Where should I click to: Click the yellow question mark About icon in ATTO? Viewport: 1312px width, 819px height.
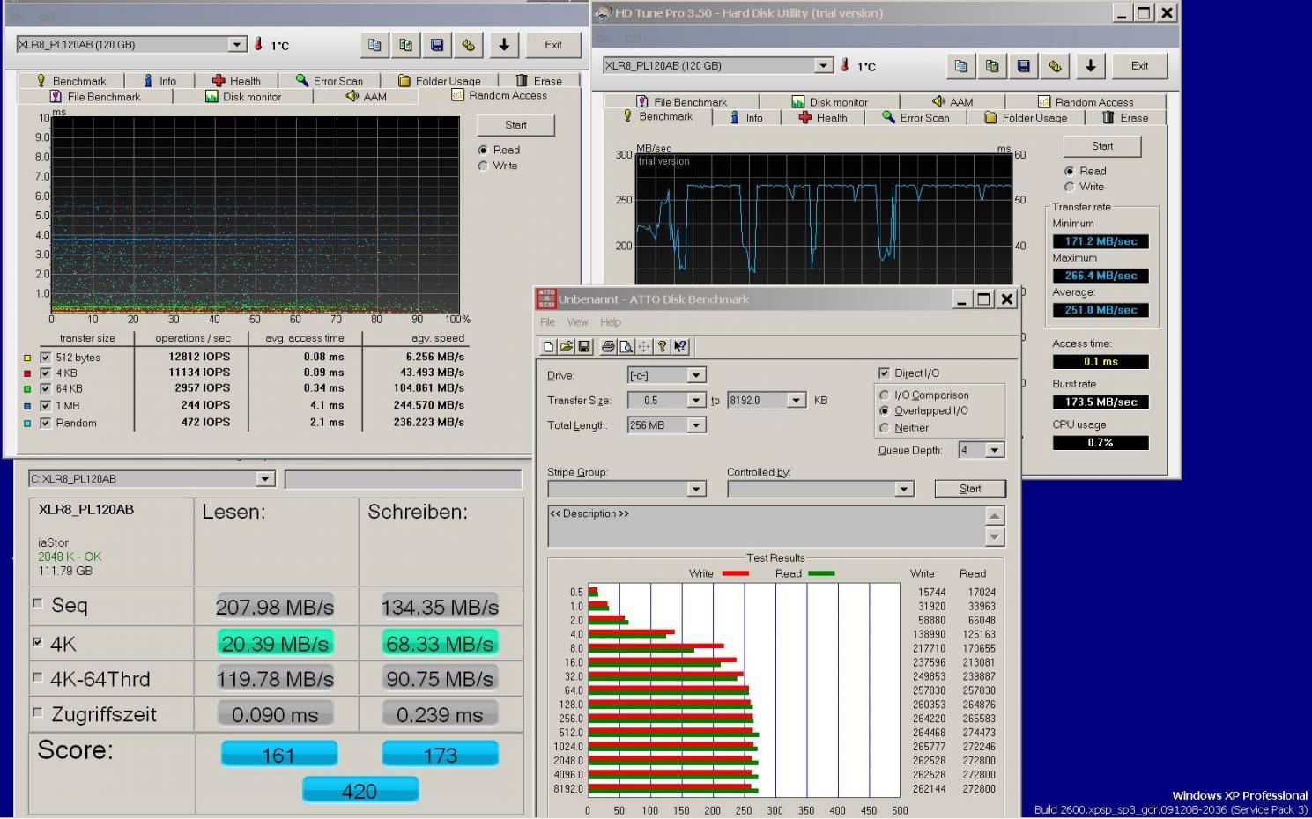tap(662, 347)
